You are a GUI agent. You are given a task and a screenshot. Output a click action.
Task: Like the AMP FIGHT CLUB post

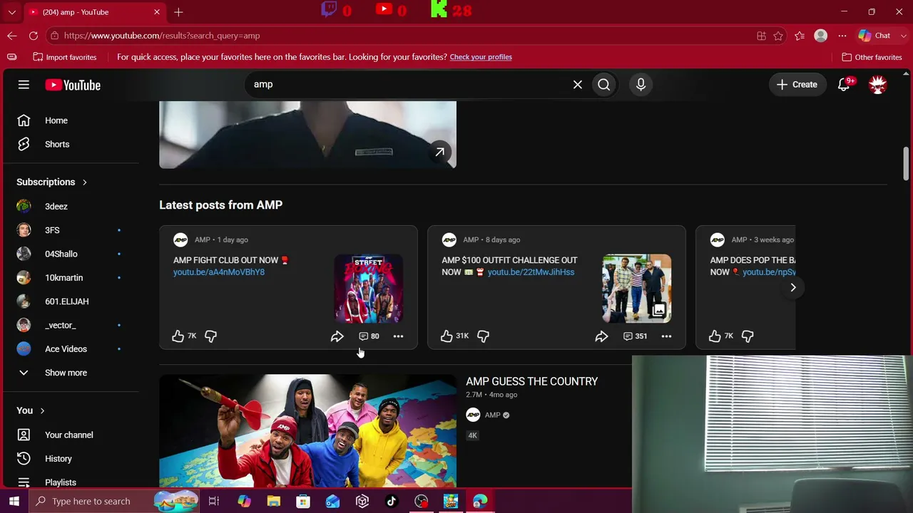178,336
